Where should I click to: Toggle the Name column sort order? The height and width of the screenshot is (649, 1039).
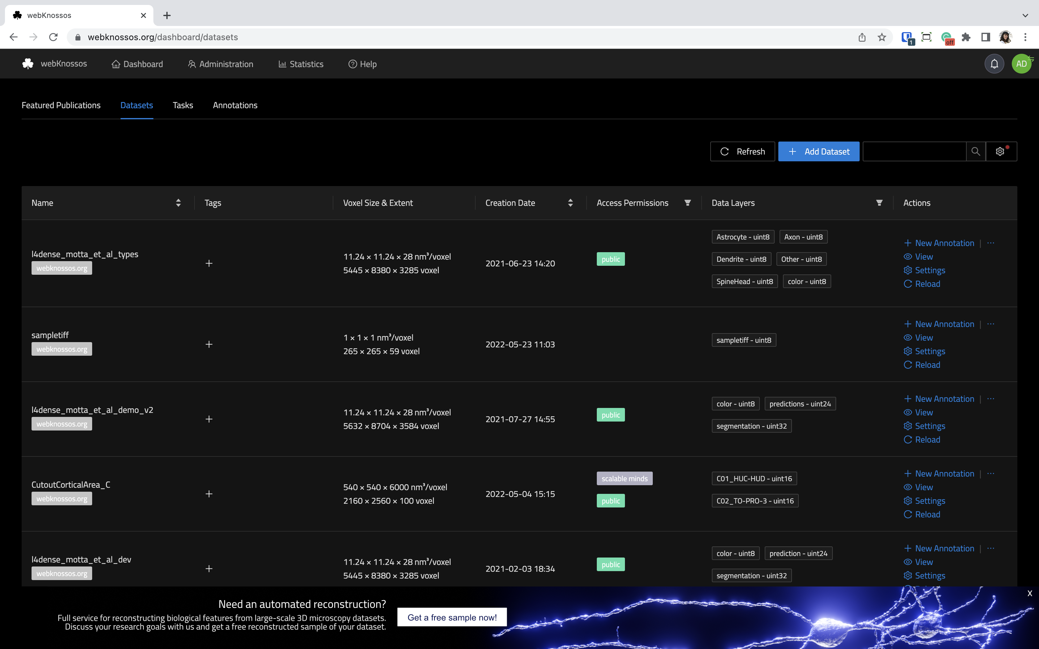(178, 203)
